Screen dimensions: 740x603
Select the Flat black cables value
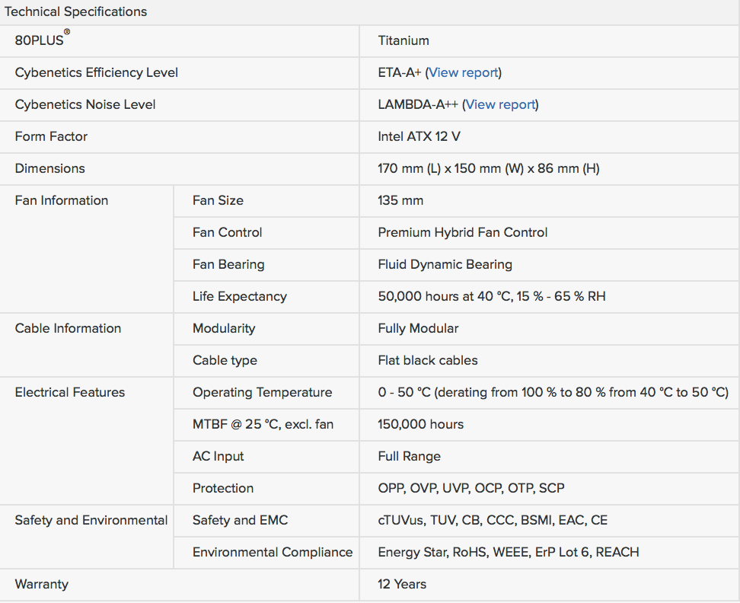pyautogui.click(x=428, y=360)
